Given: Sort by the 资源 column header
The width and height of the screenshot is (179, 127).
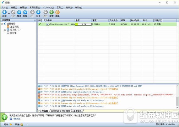Looking at the screenshot, I should pyautogui.click(x=125, y=20).
